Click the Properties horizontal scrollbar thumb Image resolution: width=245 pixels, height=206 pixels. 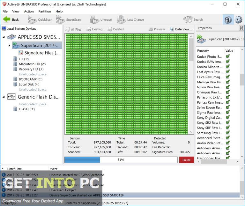[x=214, y=162]
